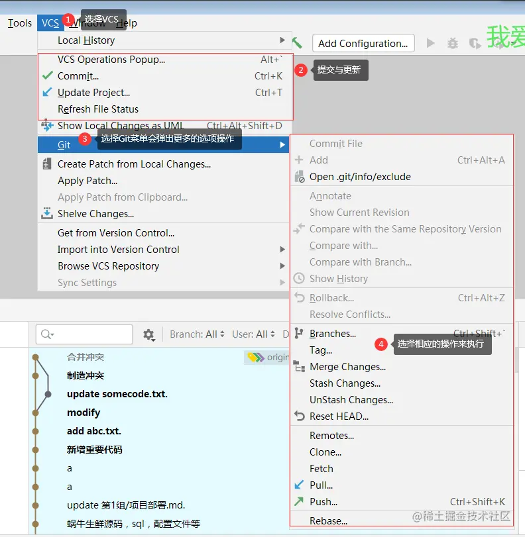Expand the Git submenu arrow
The image size is (525, 537).
(x=282, y=144)
